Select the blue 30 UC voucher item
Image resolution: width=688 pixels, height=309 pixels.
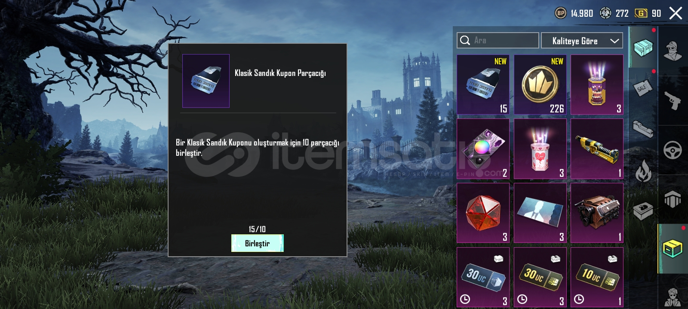tap(483, 277)
